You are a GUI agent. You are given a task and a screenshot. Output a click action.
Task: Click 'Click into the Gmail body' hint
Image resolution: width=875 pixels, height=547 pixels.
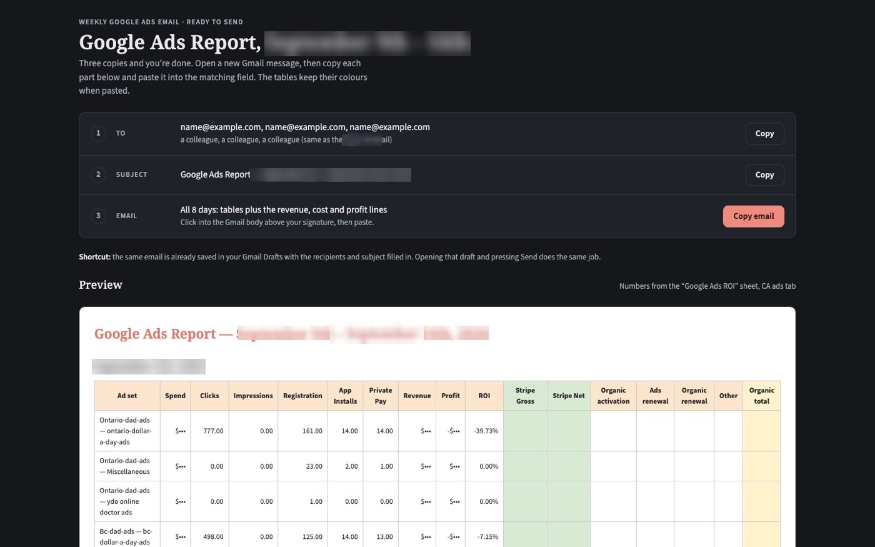[277, 223]
